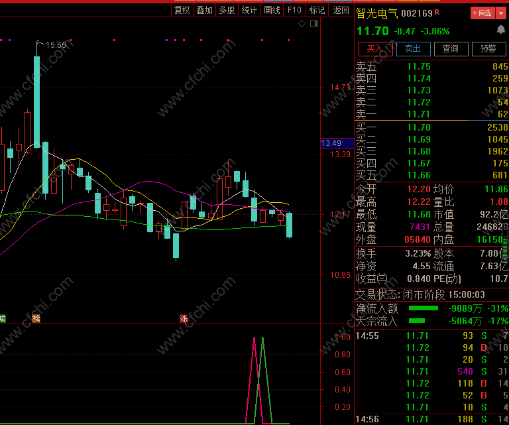Add stock with +自选 button
Viewport: 509px width, 425px height.
pos(482,13)
